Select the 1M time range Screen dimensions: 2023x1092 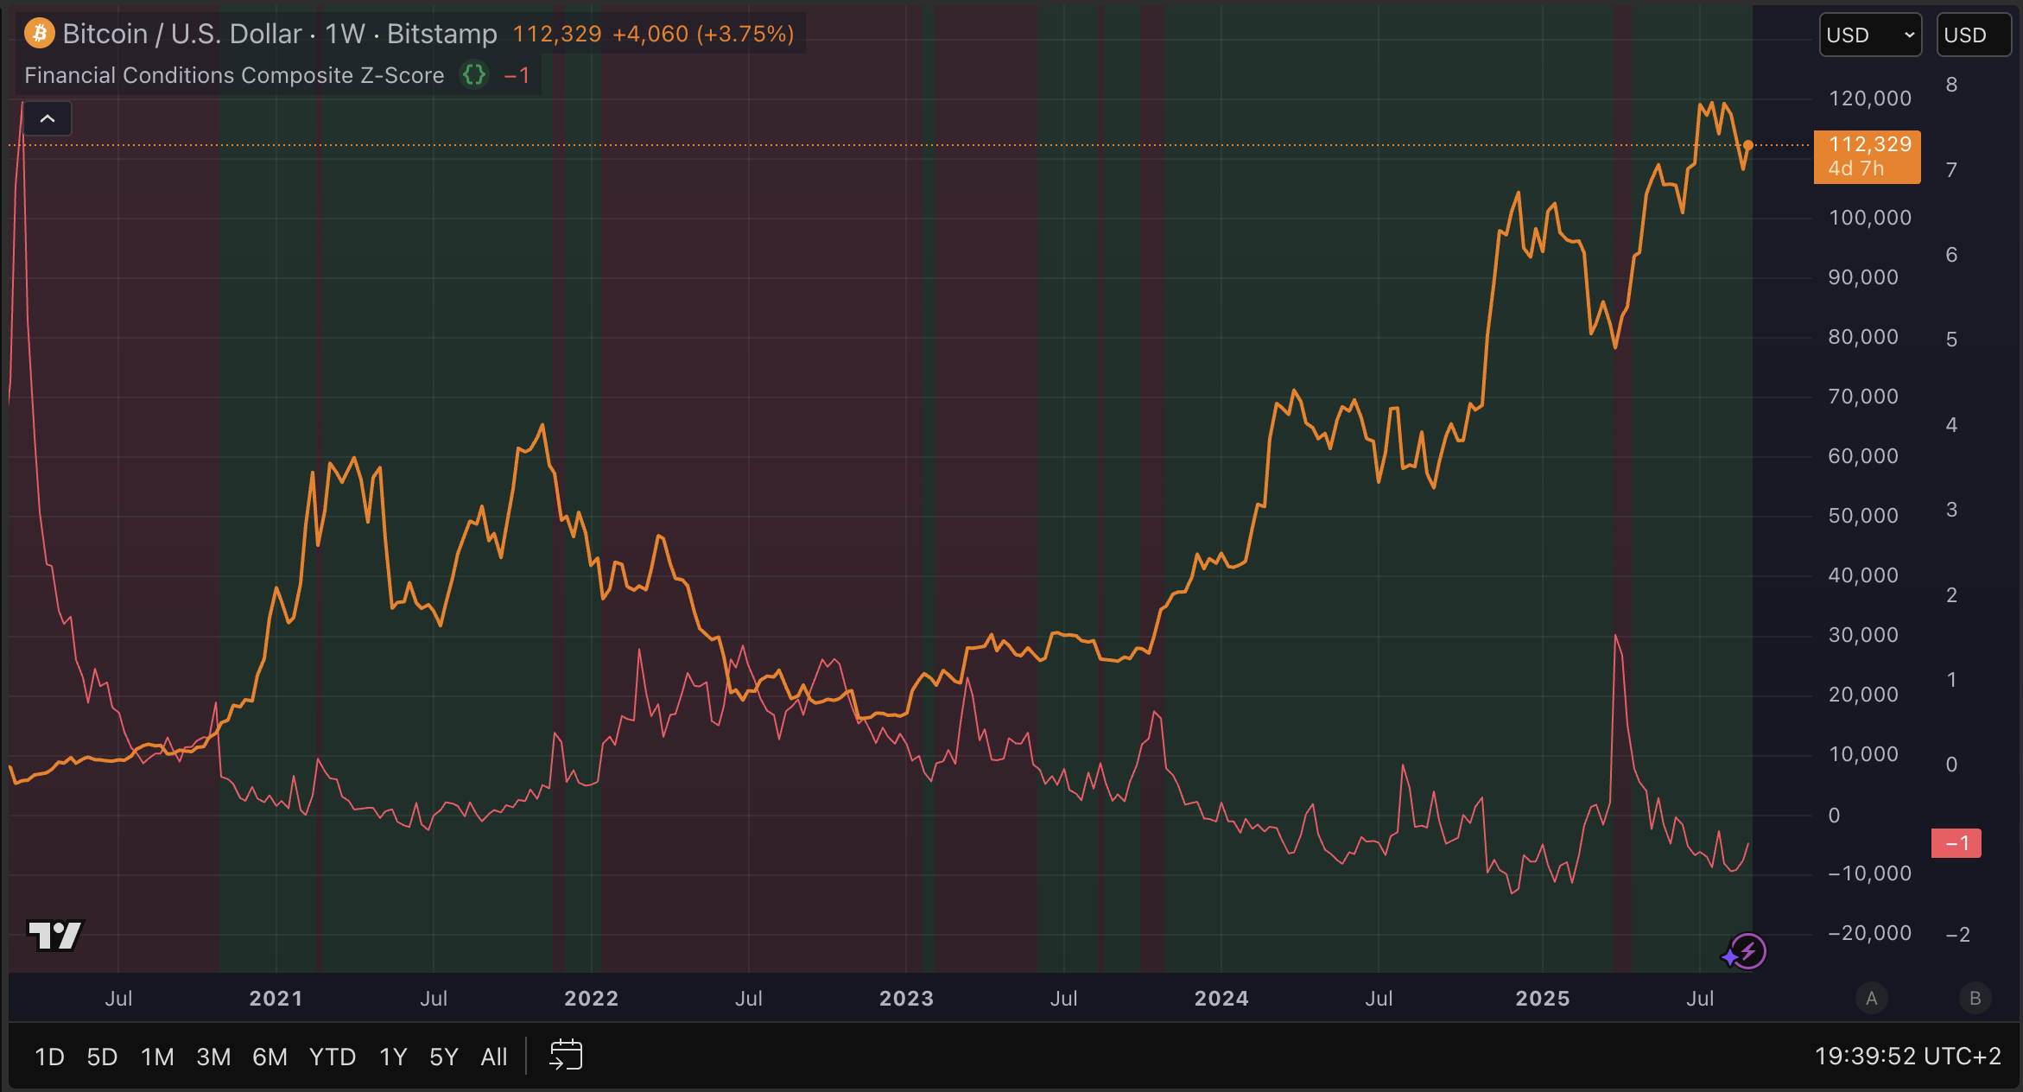[157, 1057]
